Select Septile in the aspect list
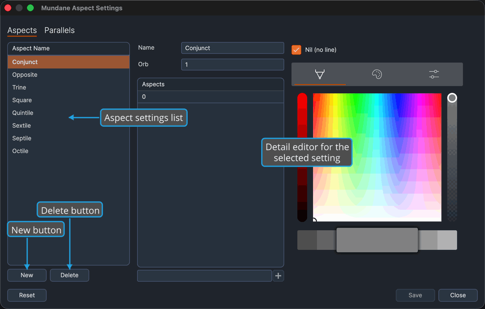This screenshot has height=309, width=485. (x=69, y=138)
